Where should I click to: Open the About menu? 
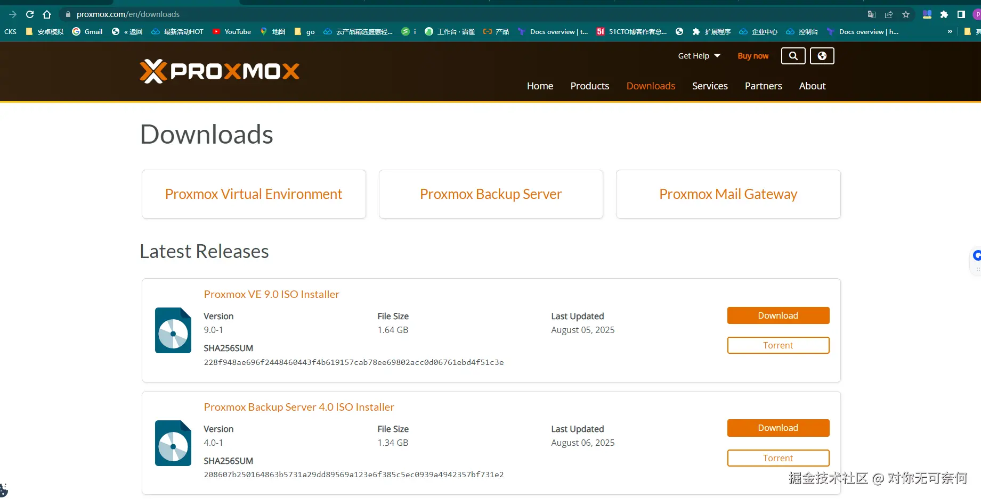click(812, 86)
